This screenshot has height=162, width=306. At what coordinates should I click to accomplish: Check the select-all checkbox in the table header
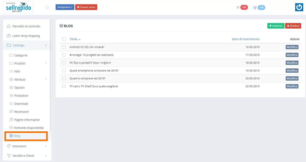pyautogui.click(x=64, y=39)
